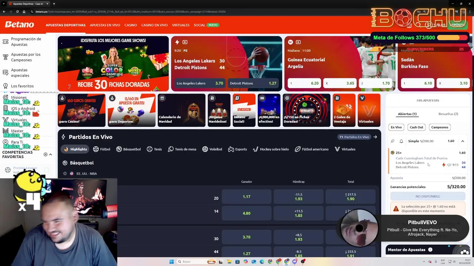Click the Programación de Apuestas ticket icon
This screenshot has height=266, width=474.
pos(5,42)
